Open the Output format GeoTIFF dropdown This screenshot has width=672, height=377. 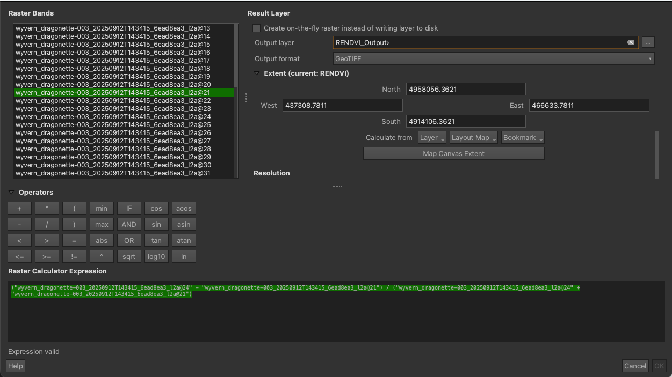pos(493,59)
